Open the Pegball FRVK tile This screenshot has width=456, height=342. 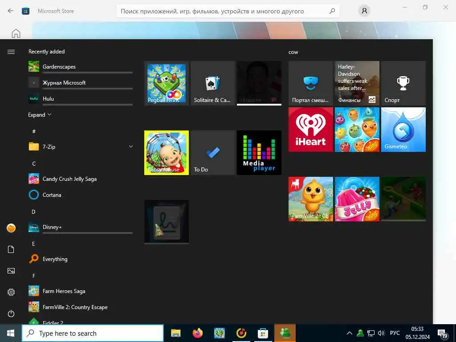(x=167, y=83)
